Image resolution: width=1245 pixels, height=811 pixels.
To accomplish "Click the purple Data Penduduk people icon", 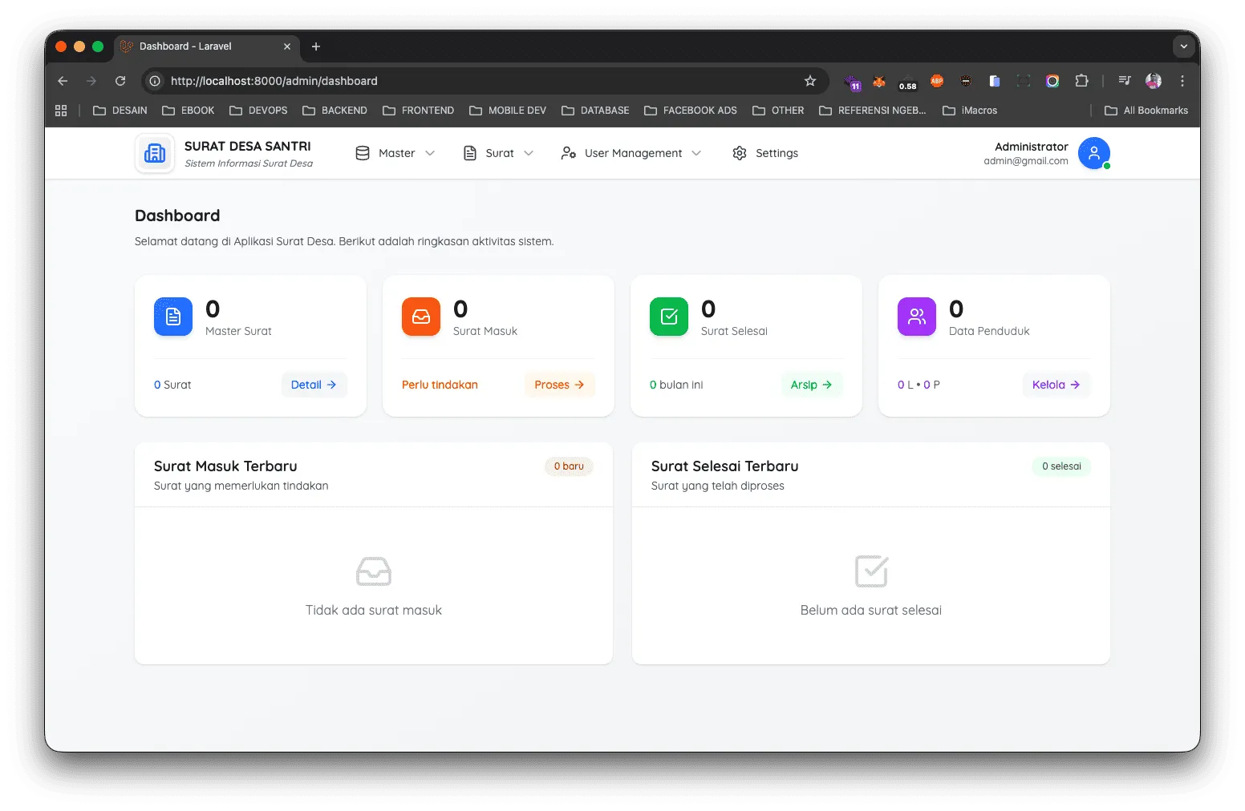I will (x=917, y=317).
